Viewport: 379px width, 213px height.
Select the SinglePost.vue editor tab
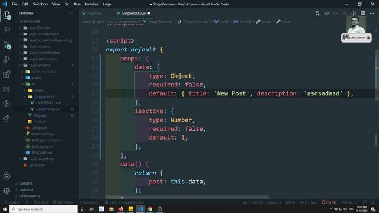point(133,14)
